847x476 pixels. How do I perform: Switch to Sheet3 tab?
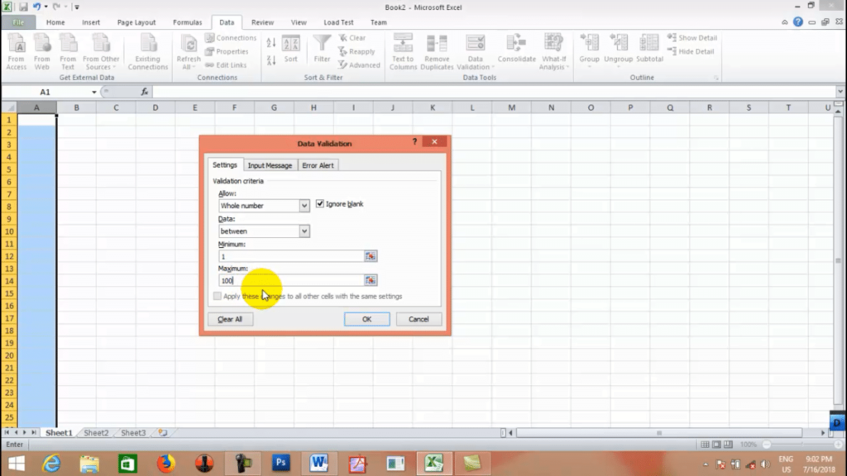[x=133, y=433]
